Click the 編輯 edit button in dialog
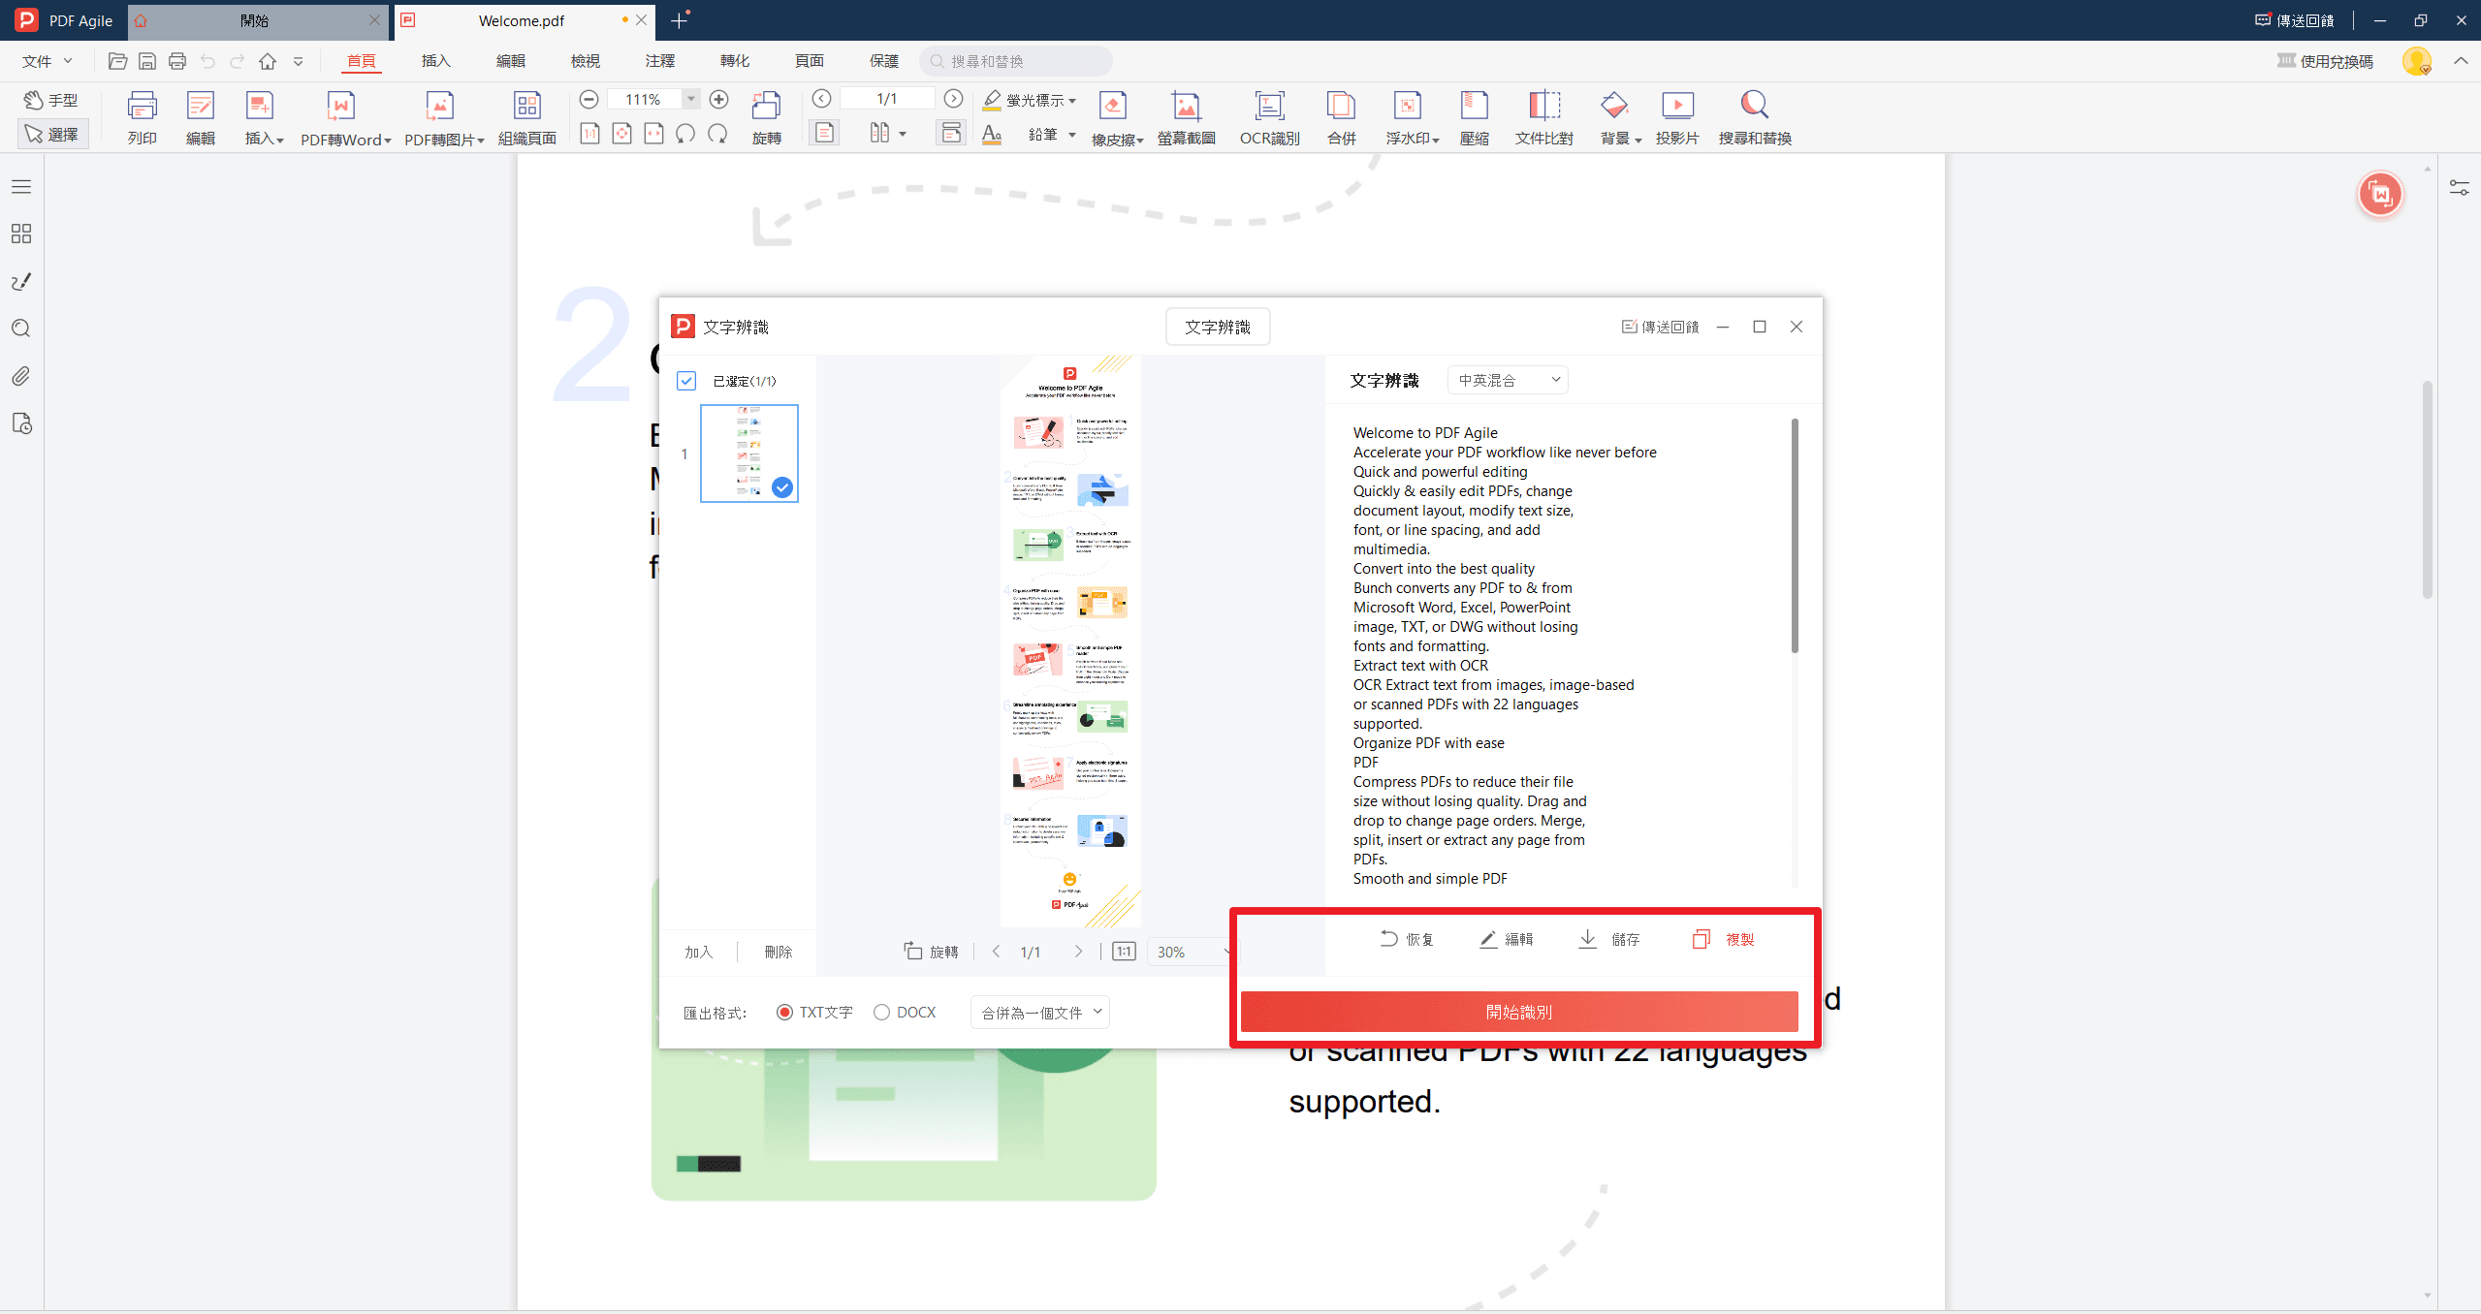Screen dimensions: 2481x1314 (1506, 939)
